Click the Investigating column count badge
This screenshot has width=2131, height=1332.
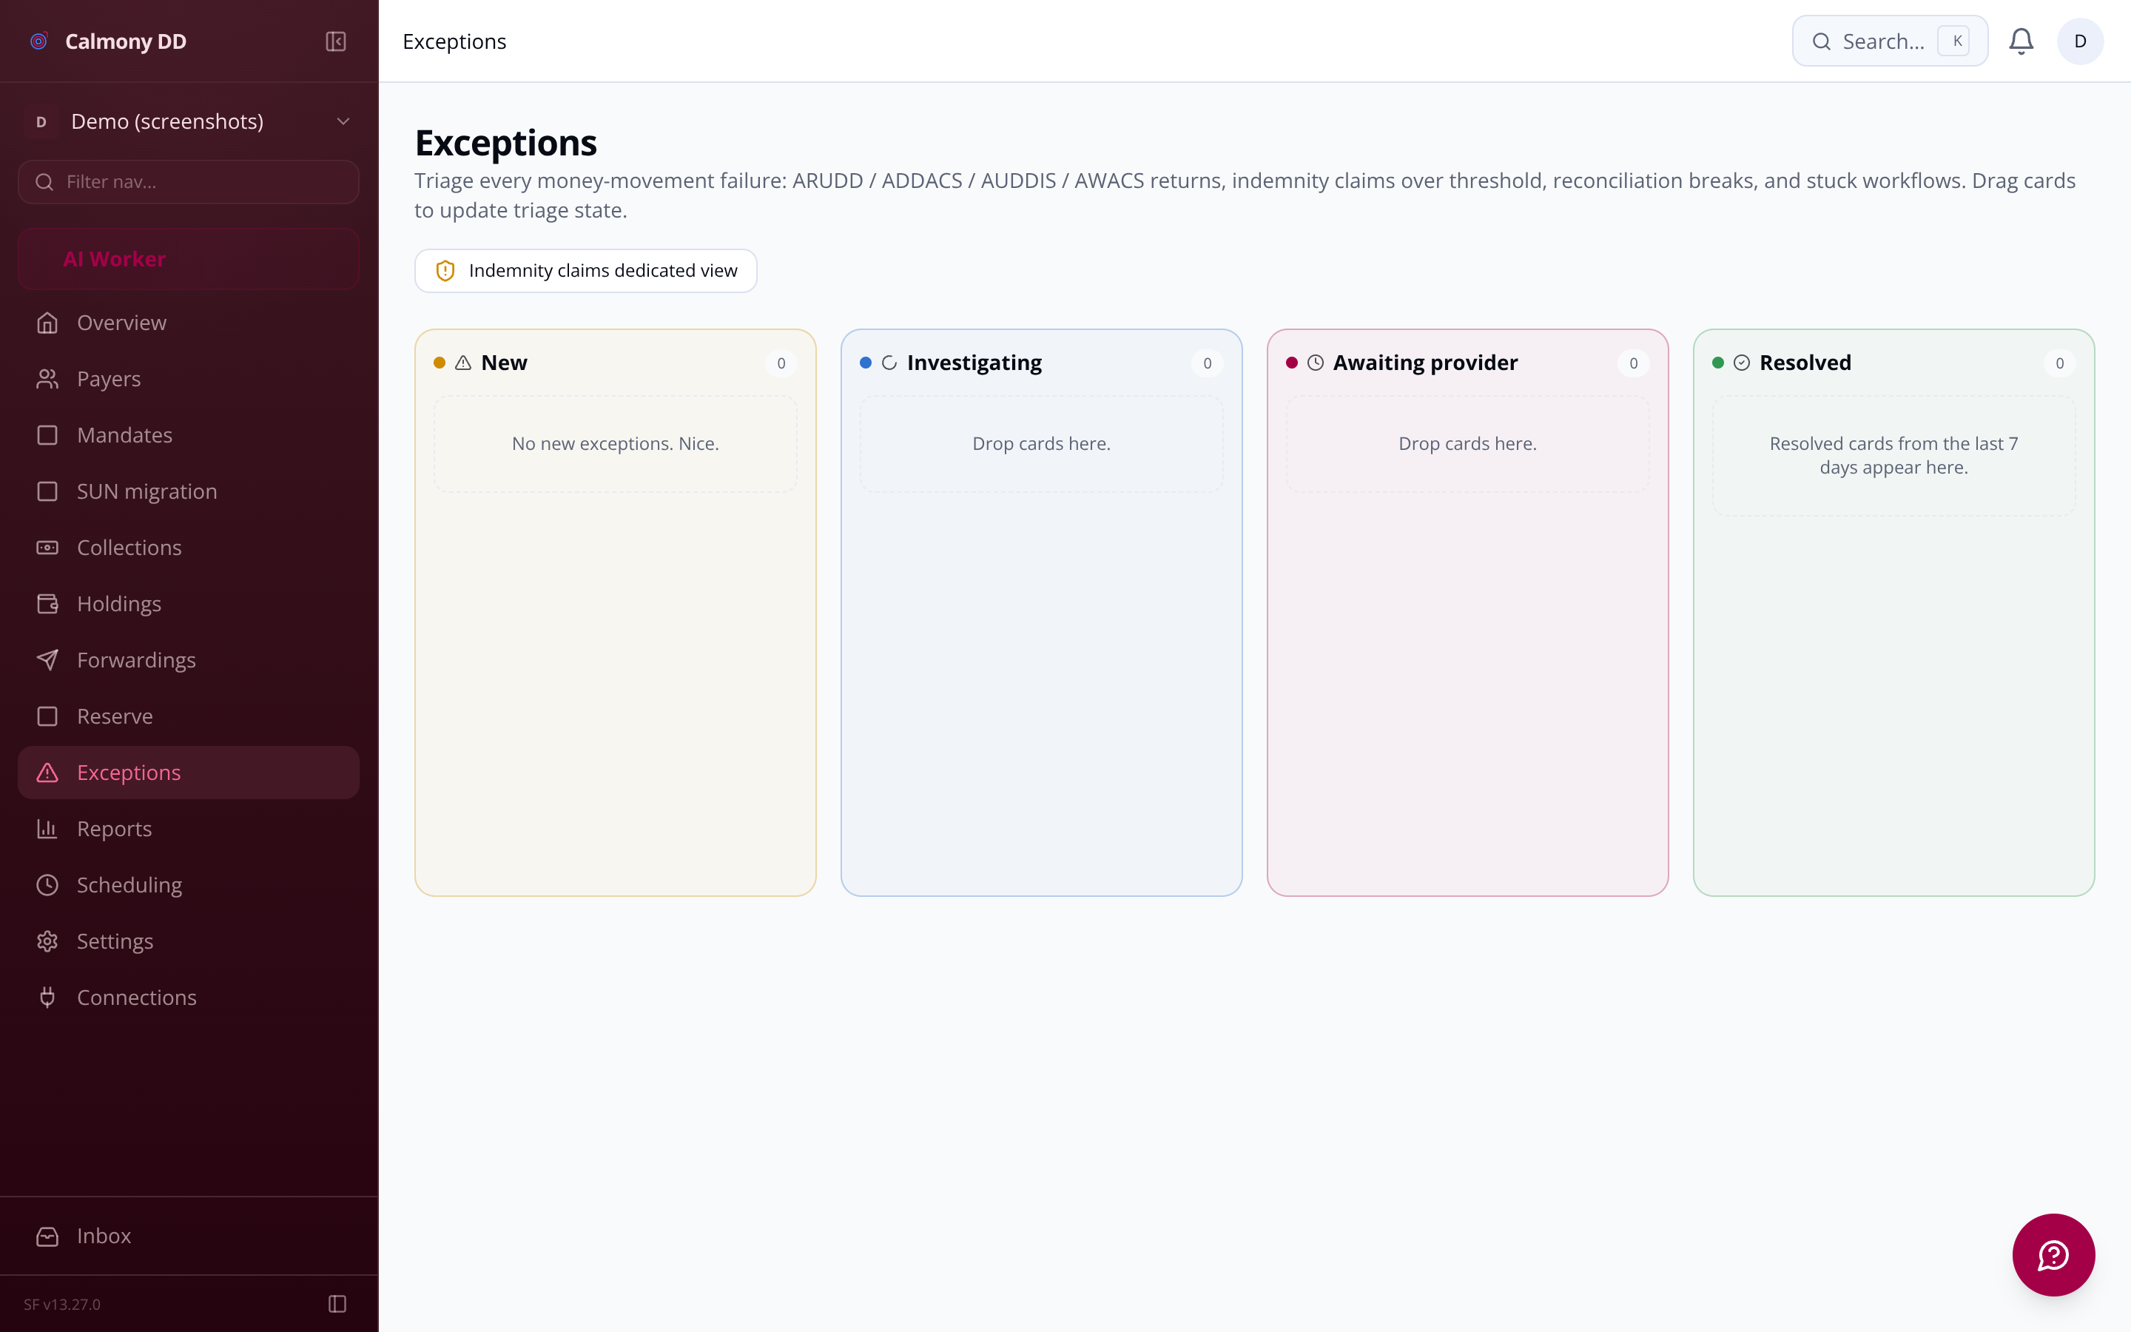pyautogui.click(x=1208, y=364)
